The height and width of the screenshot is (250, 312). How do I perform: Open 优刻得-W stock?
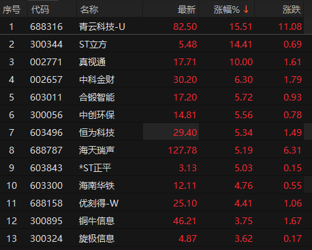pos(99,203)
